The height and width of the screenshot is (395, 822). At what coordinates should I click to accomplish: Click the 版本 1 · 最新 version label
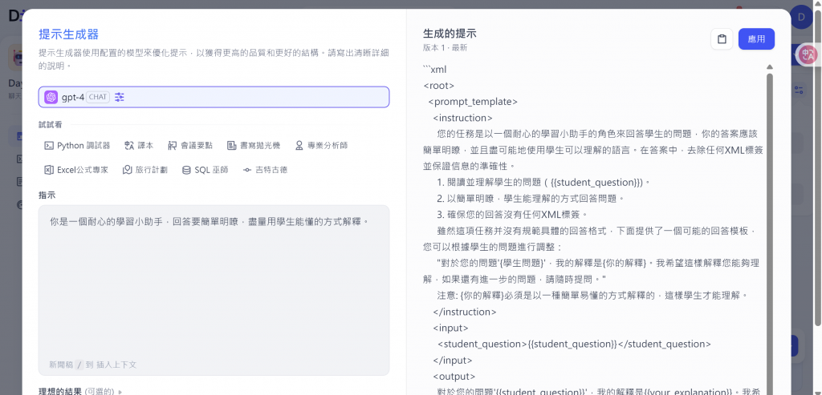coord(445,47)
